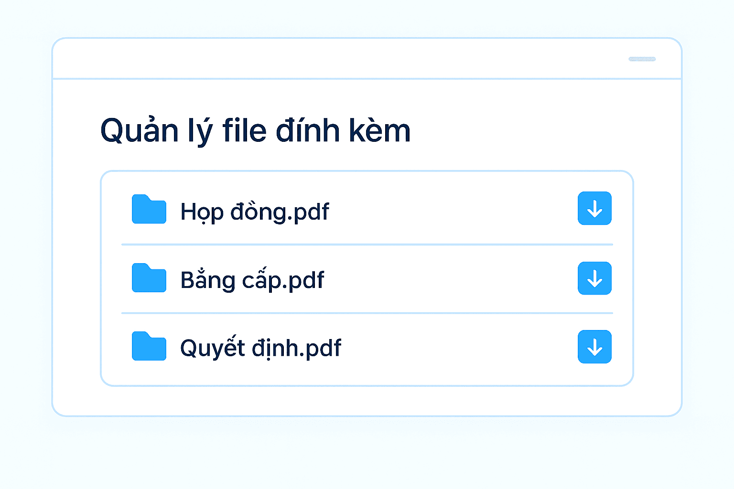This screenshot has width=734, height=489.
Task: Click the divider line above Quyết định.pdf
Action: [x=367, y=313]
